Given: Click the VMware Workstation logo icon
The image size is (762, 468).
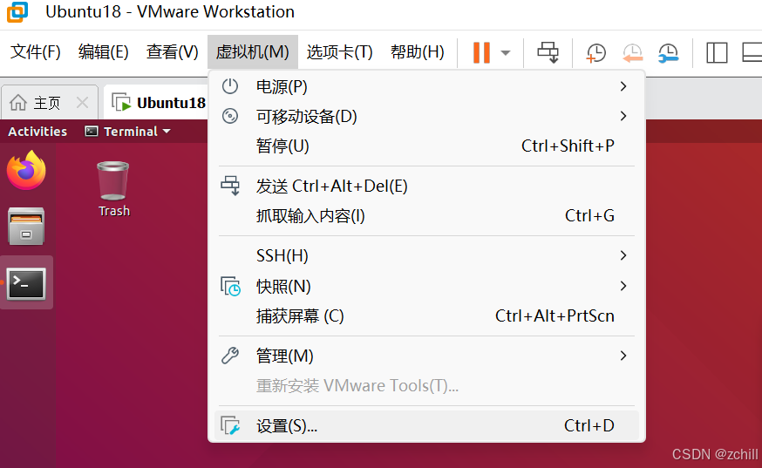Looking at the screenshot, I should (17, 11).
